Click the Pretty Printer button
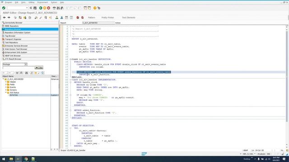289x162 pixels. [x=107, y=18]
